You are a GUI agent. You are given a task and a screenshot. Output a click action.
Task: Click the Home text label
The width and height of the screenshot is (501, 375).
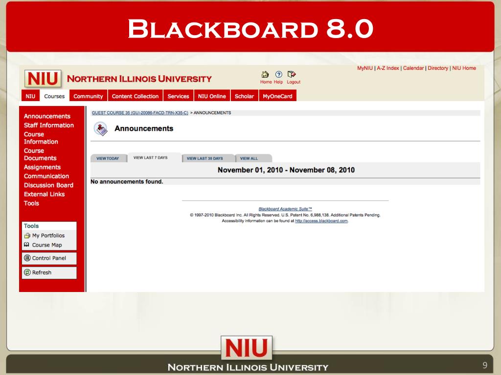(x=266, y=82)
